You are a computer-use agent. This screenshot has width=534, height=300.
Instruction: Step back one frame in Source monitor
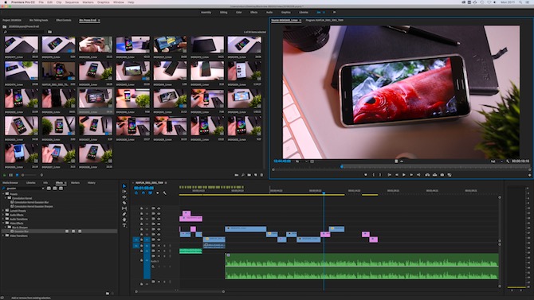click(397, 175)
